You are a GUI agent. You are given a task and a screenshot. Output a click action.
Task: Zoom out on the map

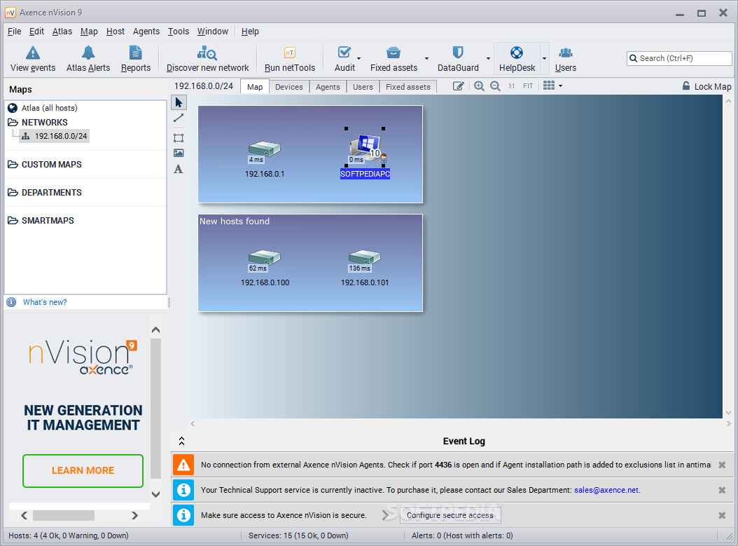[x=495, y=86]
